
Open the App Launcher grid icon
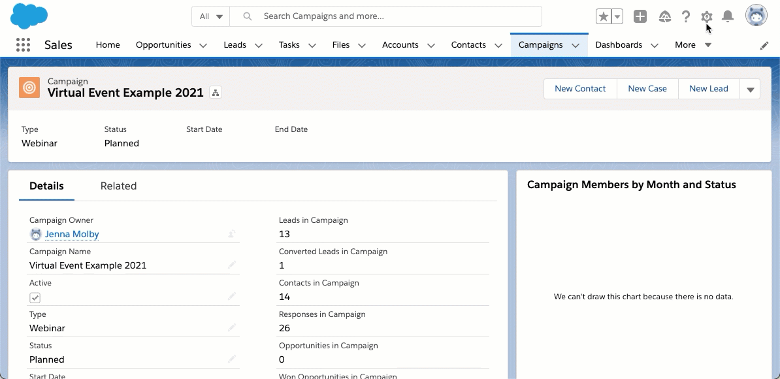pyautogui.click(x=23, y=45)
